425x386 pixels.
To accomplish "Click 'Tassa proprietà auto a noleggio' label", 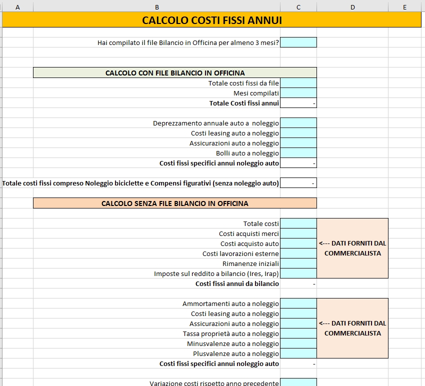I will [230, 334].
